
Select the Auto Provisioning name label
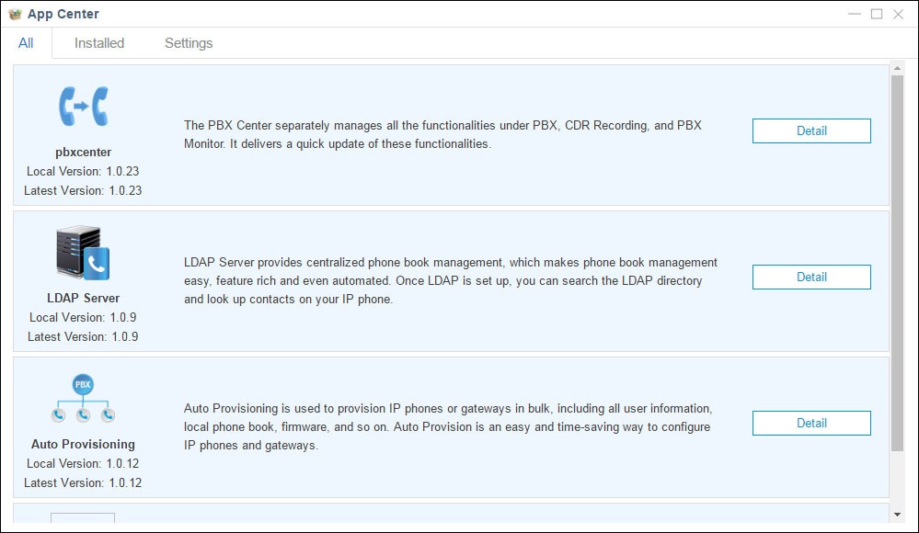point(83,444)
